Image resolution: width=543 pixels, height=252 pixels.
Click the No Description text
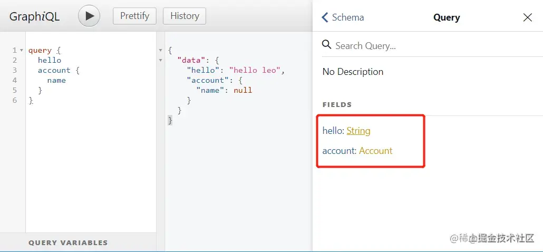click(x=353, y=72)
